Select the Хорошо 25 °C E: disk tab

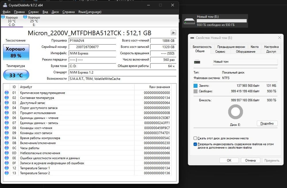[x=34, y=21]
